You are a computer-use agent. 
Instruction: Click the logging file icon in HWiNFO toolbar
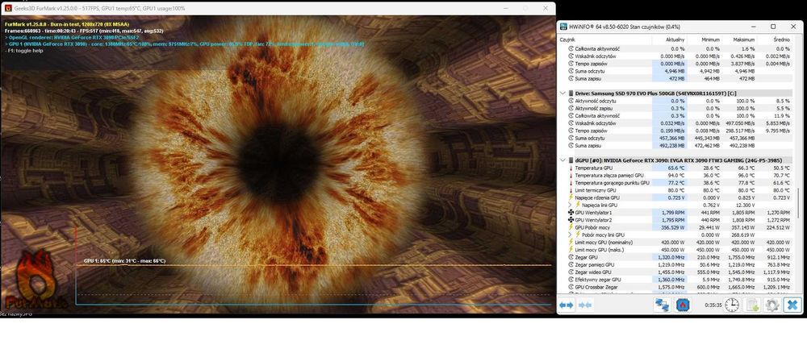click(x=752, y=305)
